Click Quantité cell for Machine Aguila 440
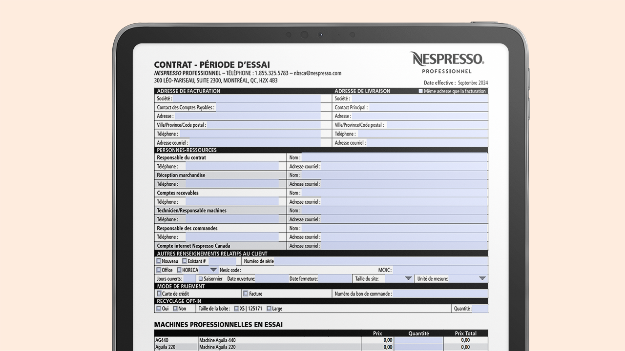 click(x=419, y=340)
